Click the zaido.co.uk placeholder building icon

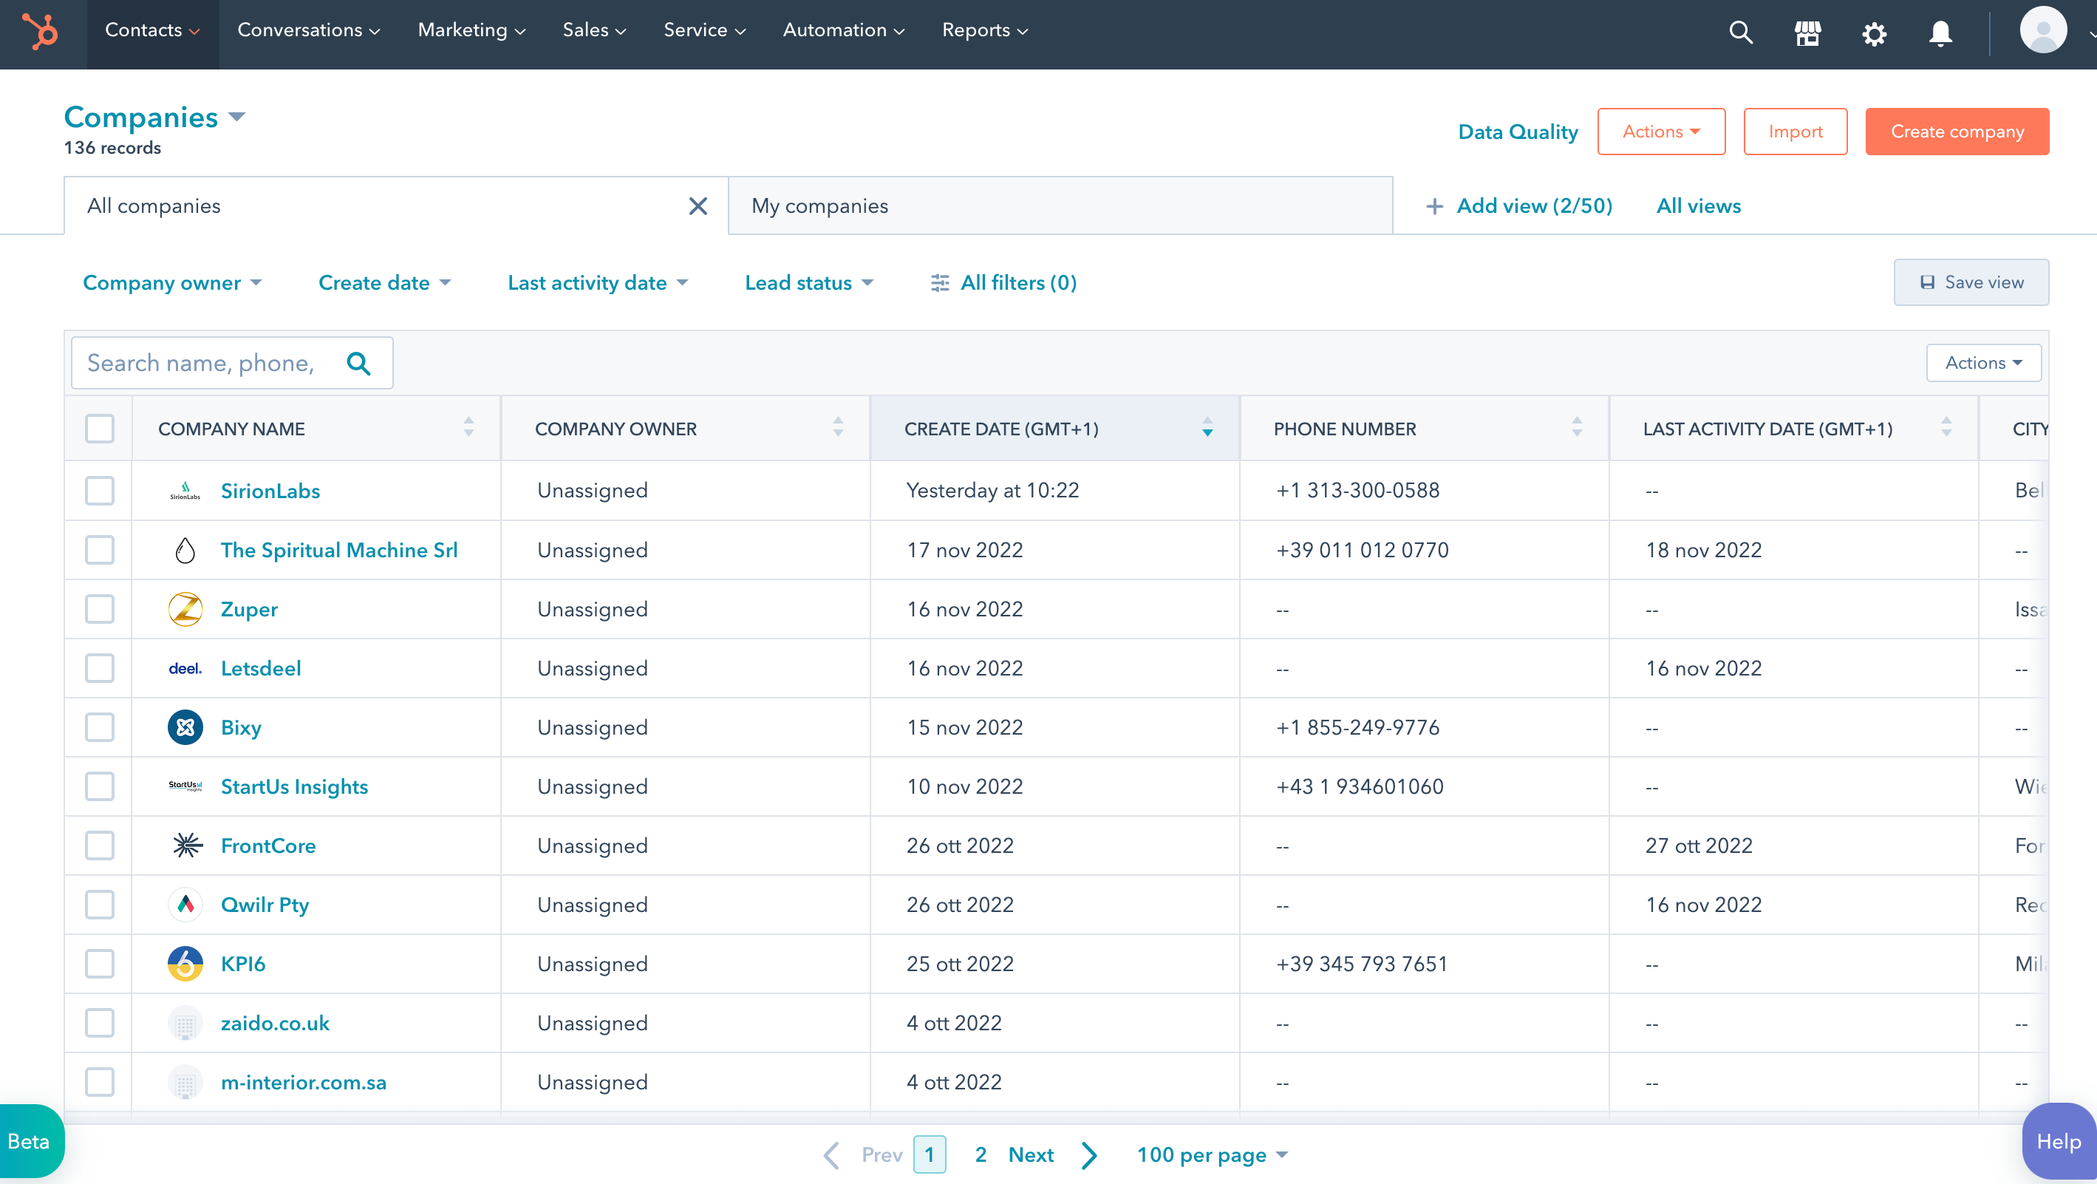(185, 1024)
